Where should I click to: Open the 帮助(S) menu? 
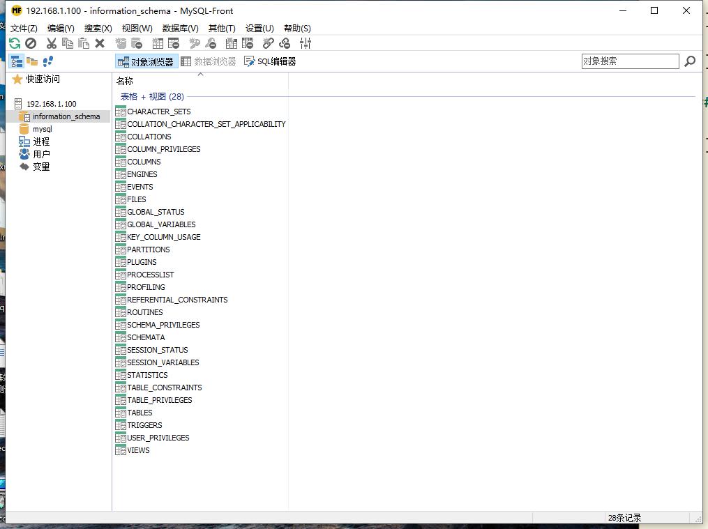coord(297,29)
